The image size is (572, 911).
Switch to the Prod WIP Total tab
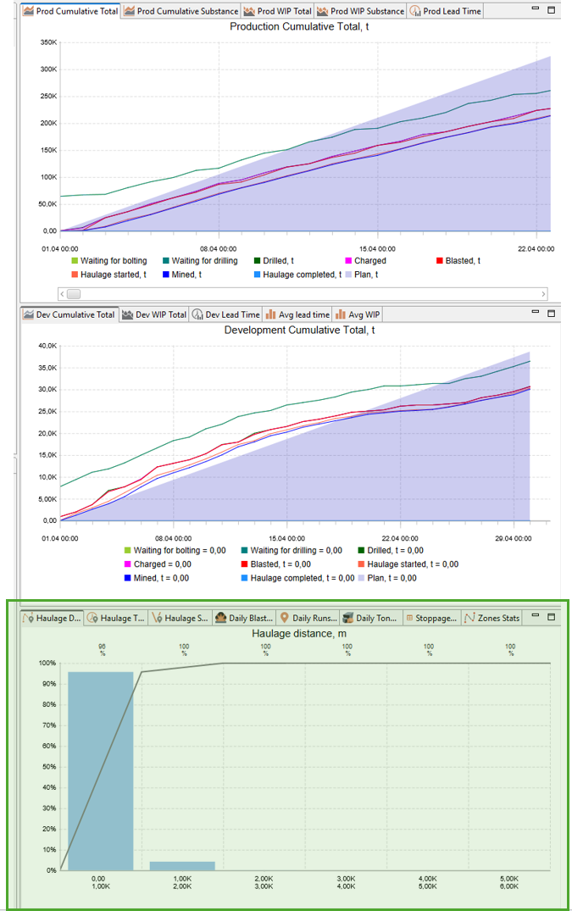point(278,11)
